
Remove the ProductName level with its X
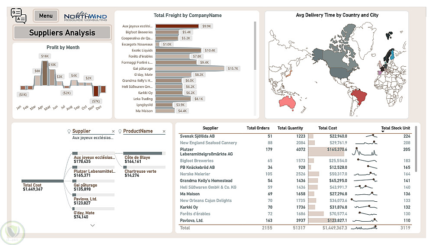[x=164, y=132]
